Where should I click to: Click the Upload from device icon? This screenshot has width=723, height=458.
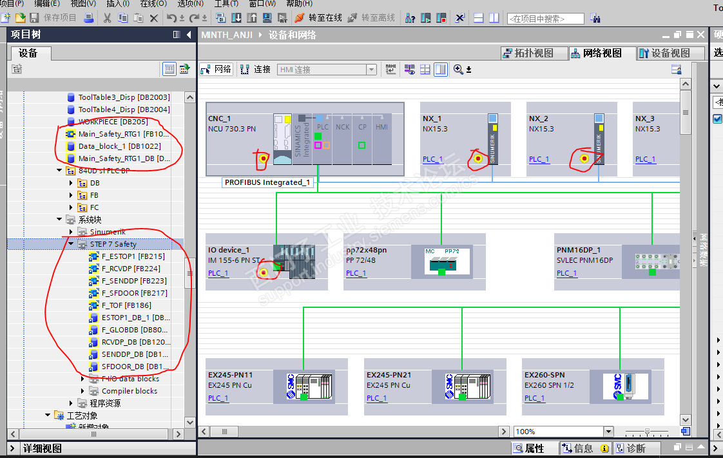(252, 18)
